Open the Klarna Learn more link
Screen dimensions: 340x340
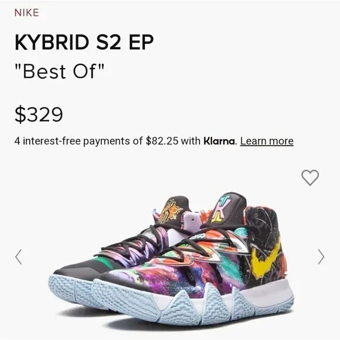267,141
